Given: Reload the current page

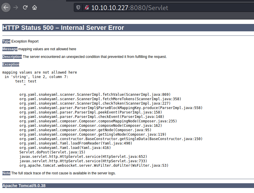Looking at the screenshot, I should pos(25,7).
